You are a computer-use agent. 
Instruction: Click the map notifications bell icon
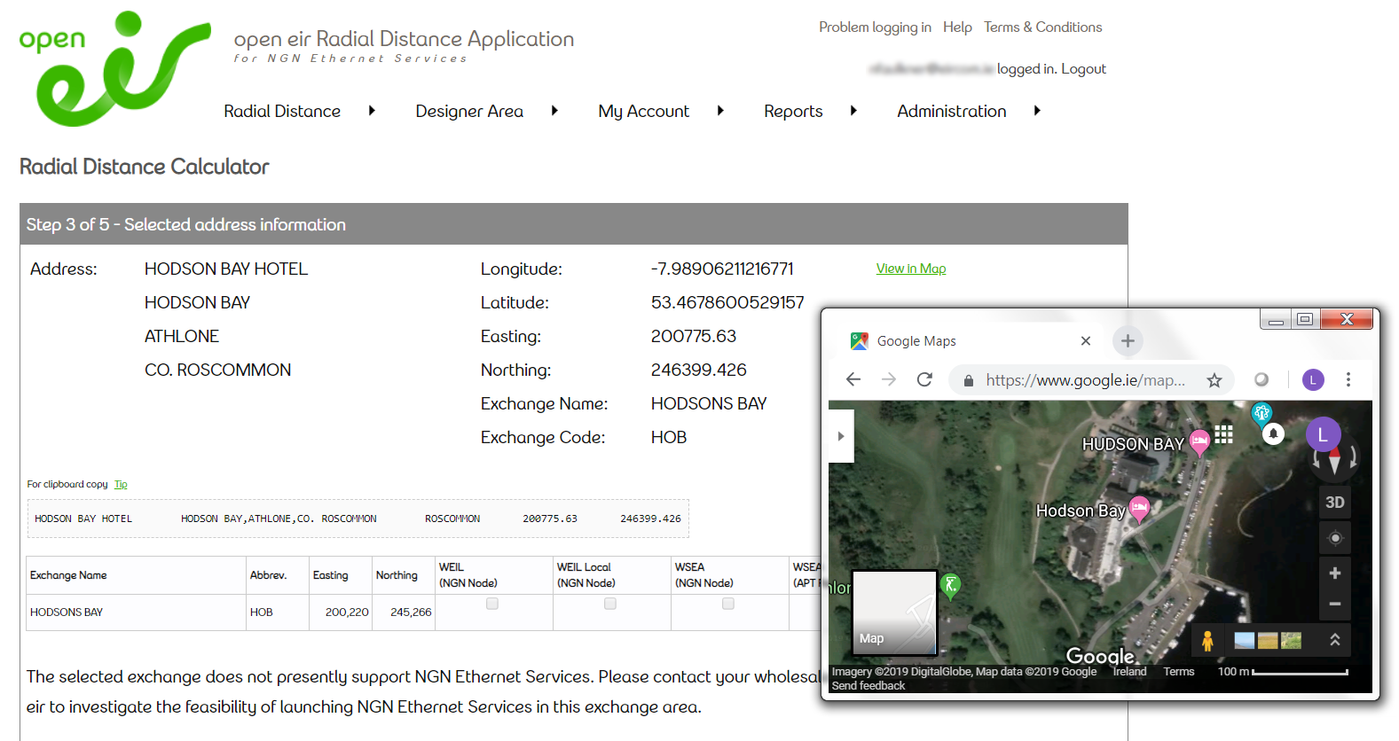pyautogui.click(x=1273, y=433)
